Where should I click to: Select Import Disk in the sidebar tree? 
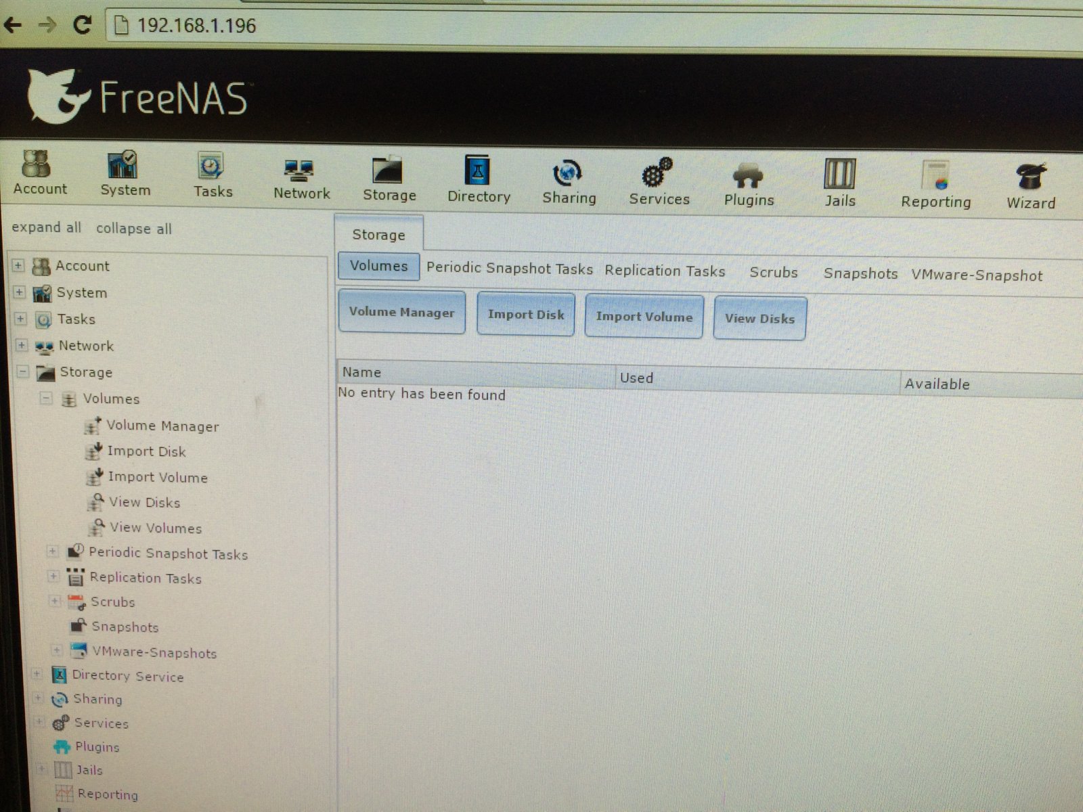point(146,451)
